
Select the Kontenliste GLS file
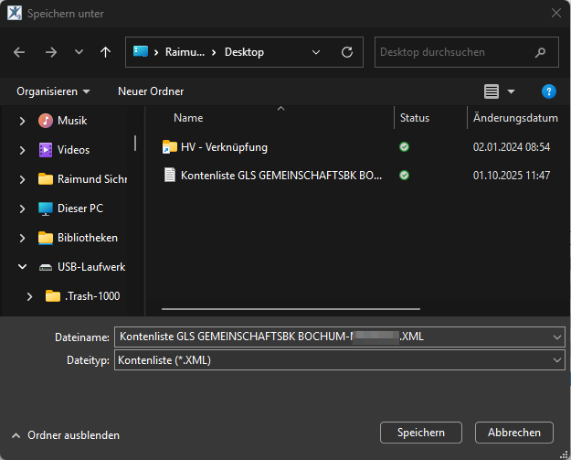(x=274, y=175)
